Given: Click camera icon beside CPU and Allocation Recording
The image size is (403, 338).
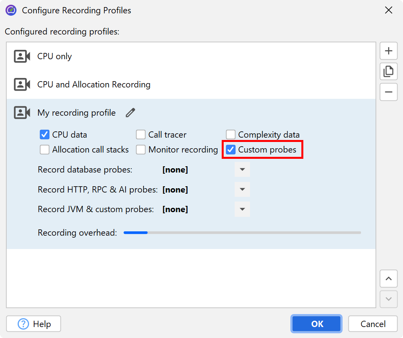Looking at the screenshot, I should point(22,85).
